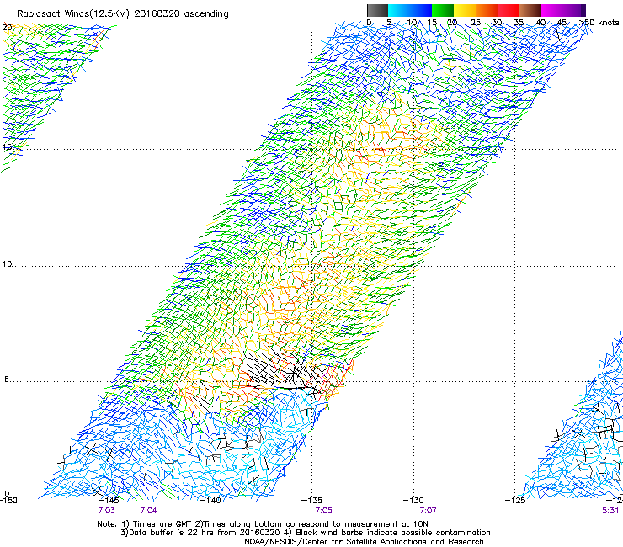Click the latitude axis label '20'
Screen dimensions: 623x547
coord(7,28)
